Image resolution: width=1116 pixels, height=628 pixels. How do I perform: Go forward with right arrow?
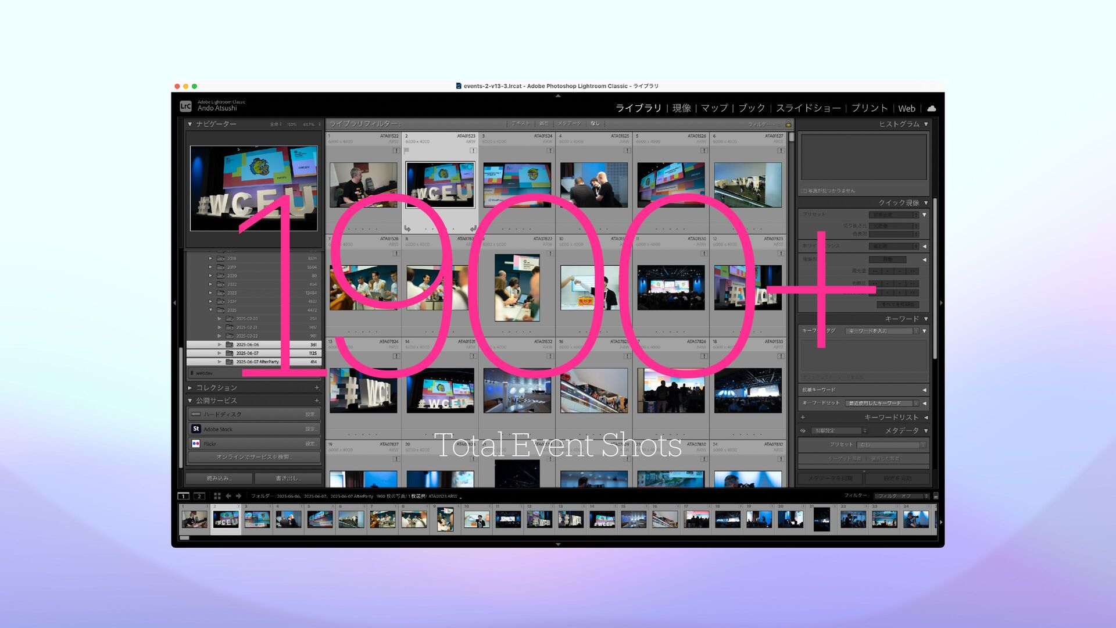[x=238, y=496]
